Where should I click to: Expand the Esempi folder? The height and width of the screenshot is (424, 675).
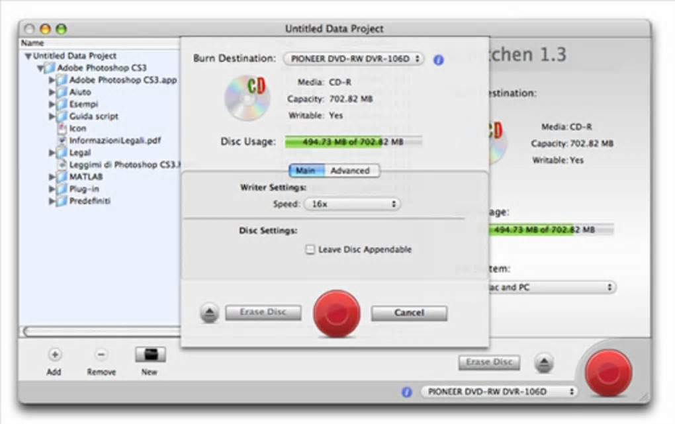(x=52, y=104)
